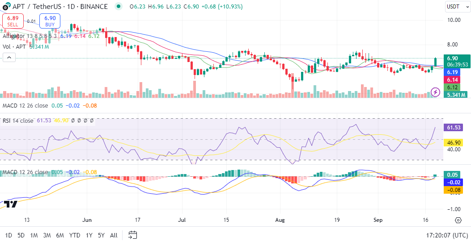Select the 3M time range
The width and height of the screenshot is (471, 241).
click(x=47, y=235)
